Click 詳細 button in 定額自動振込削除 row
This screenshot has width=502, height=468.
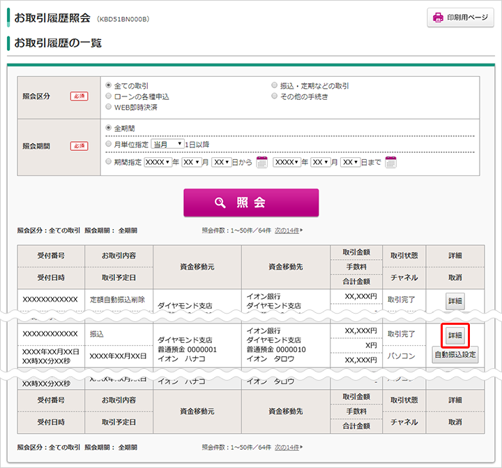click(455, 301)
